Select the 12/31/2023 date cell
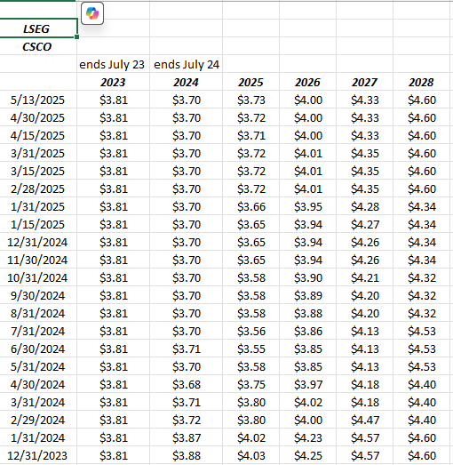453x465 pixels. coord(38,455)
